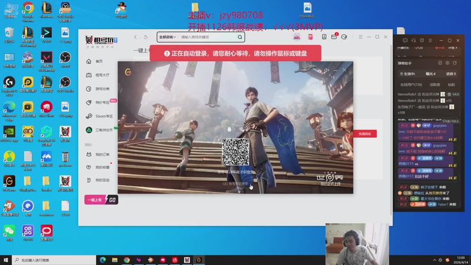Viewport: 471px width, 265px height.
Task: Click the pink 一键上号 GO button
Action: 101,200
